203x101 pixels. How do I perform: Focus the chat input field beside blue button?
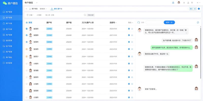(155, 22)
